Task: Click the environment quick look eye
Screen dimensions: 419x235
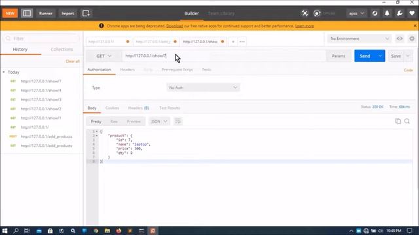Action: tap(399, 39)
